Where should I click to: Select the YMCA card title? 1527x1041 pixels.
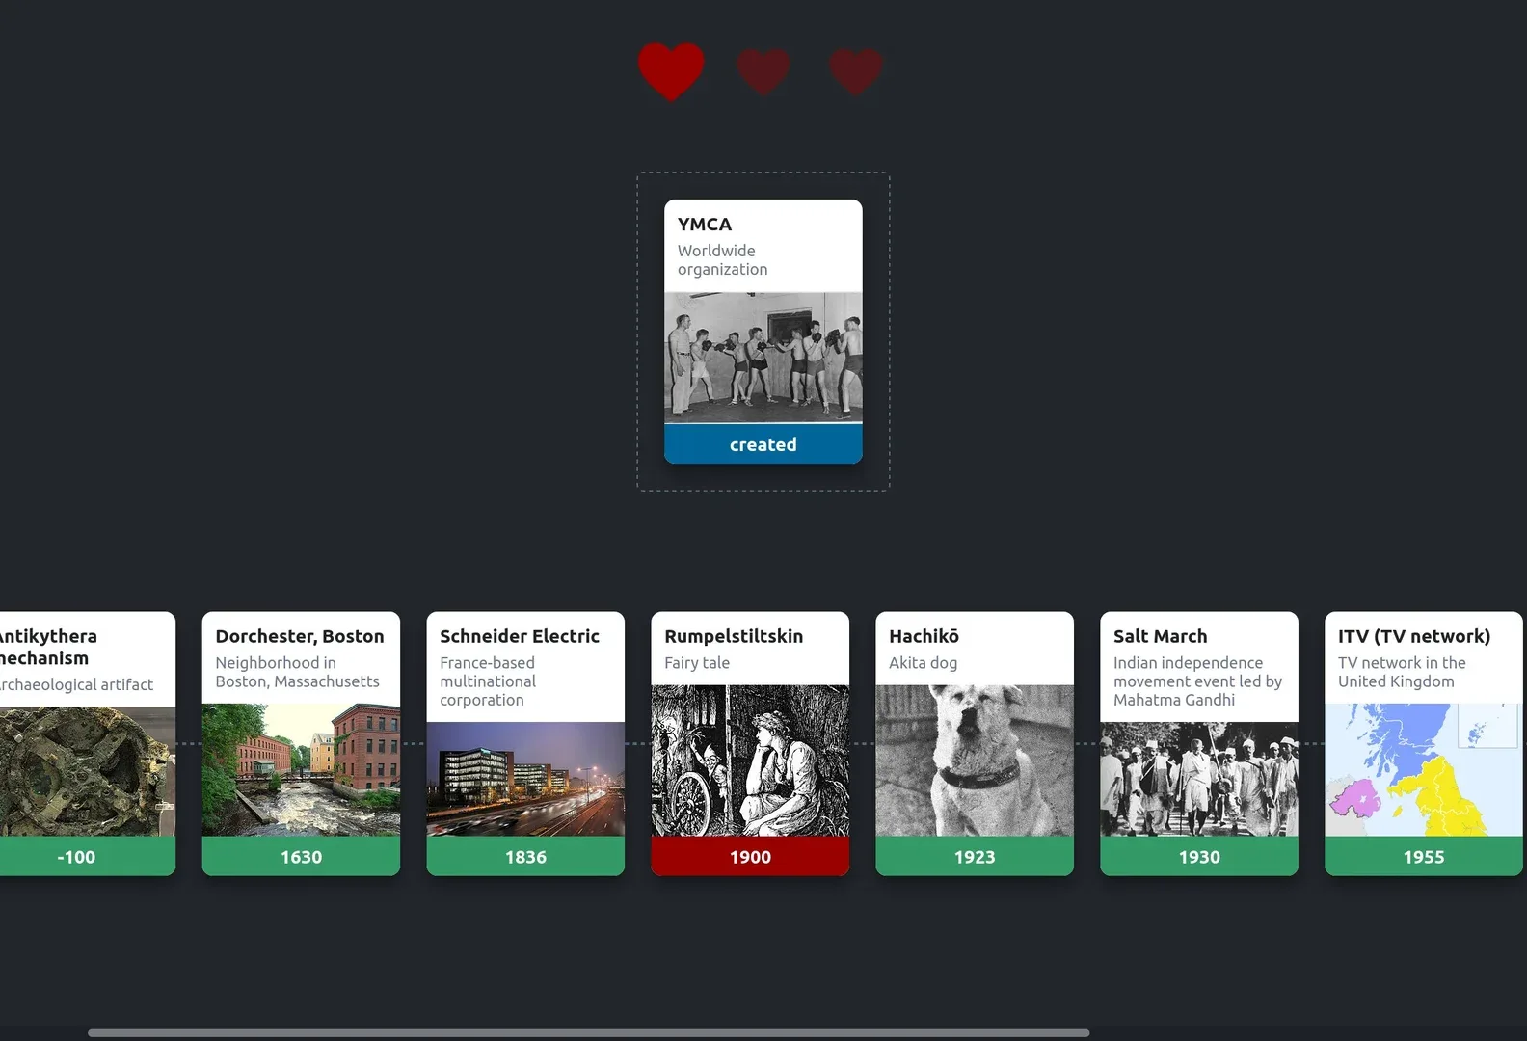click(x=705, y=225)
